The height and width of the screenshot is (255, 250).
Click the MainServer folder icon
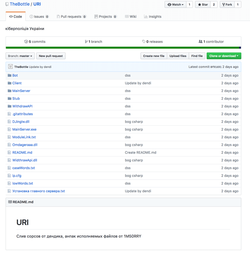tap(9, 91)
